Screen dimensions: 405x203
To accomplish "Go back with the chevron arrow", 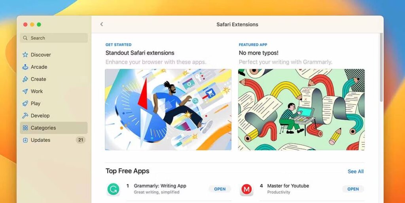I will (x=102, y=24).
